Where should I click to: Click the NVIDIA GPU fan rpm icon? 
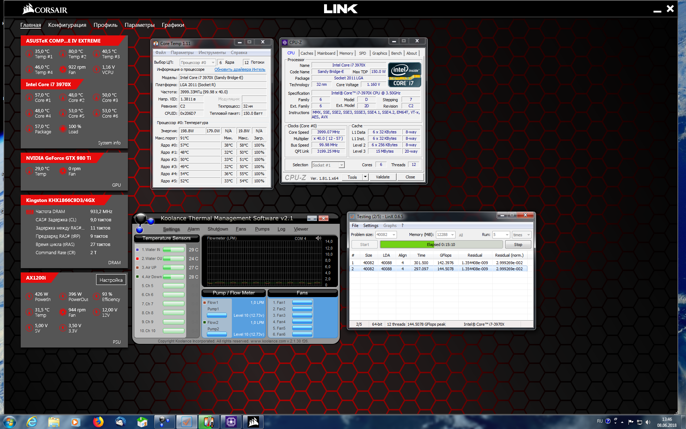63,171
